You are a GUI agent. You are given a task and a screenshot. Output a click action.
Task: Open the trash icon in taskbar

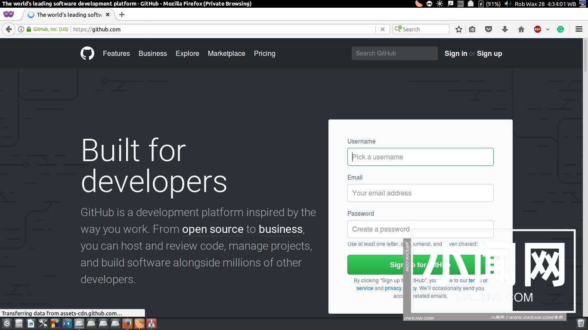[581, 323]
